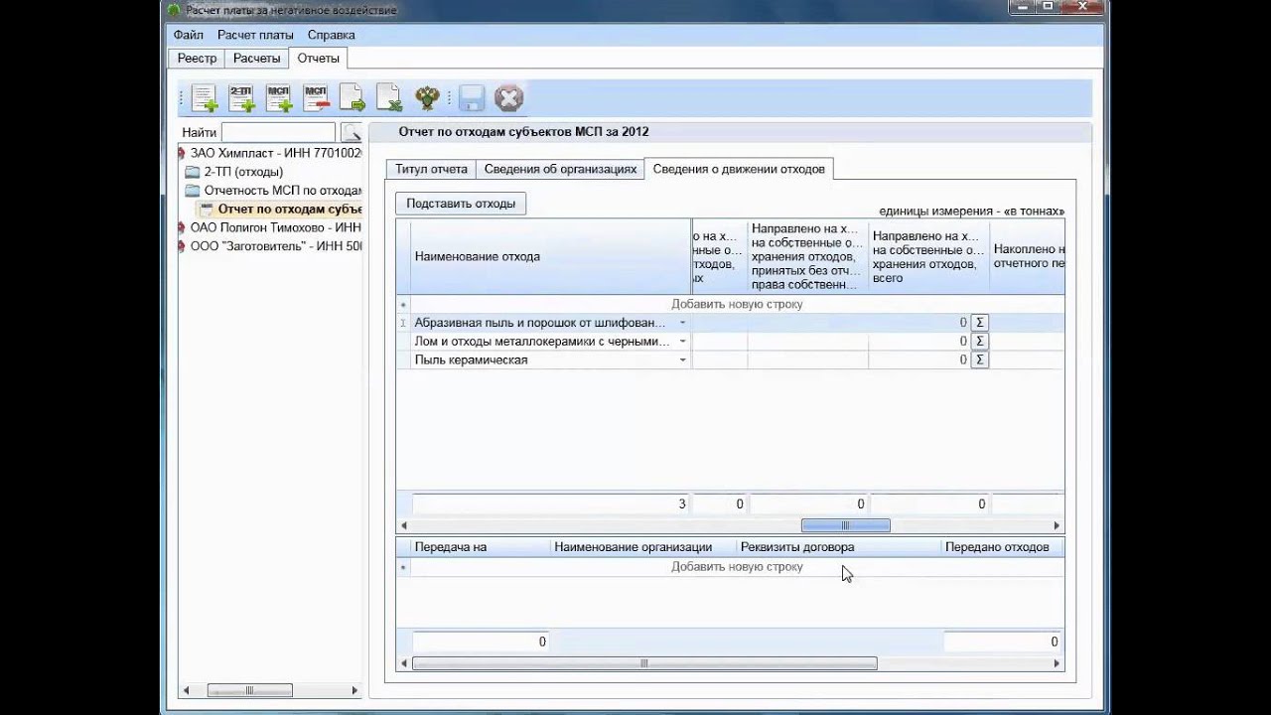Click the Наименование организации column header

(643, 547)
